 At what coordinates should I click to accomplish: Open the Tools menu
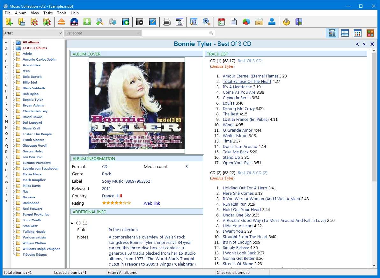click(x=62, y=13)
